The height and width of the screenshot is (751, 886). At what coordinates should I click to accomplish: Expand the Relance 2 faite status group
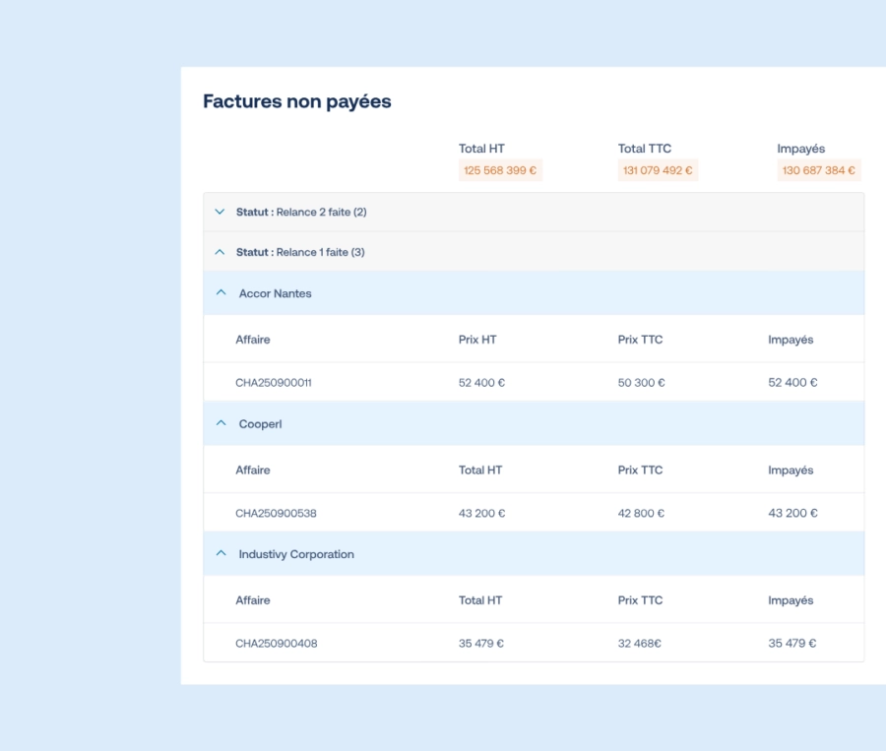pyautogui.click(x=220, y=212)
